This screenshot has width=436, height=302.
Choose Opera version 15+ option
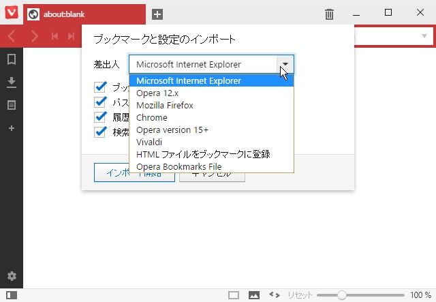[211, 130]
